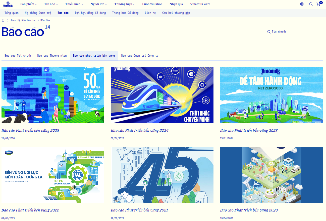The width and height of the screenshot is (326, 221).
Task: Click the magnifier icon beside Tìm nhanh
Action: point(269,32)
